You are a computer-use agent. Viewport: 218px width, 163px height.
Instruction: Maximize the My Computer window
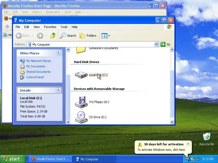165,20
